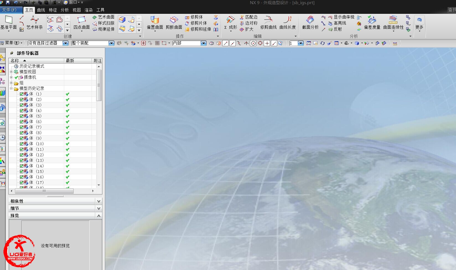
Task: Switch to the 工具 ribbon tab
Action: tap(100, 10)
